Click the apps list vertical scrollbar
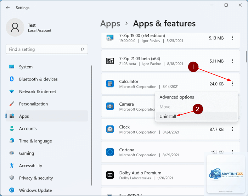The height and width of the screenshot is (196, 248). [246, 56]
